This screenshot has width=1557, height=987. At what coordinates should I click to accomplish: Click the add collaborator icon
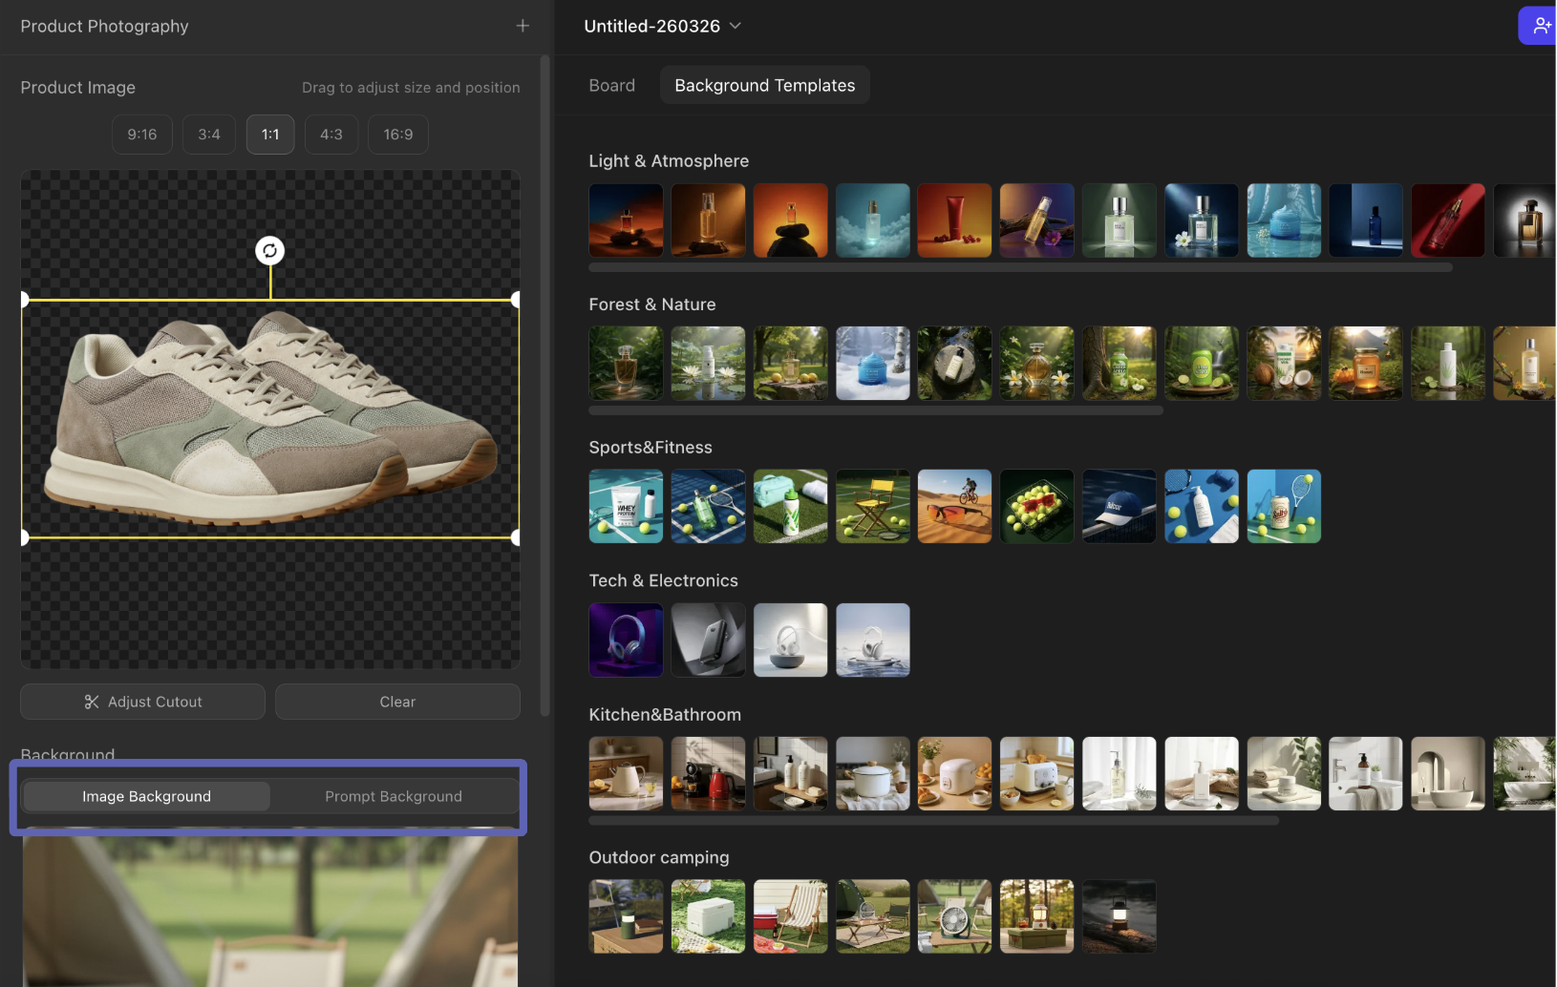pos(1540,26)
